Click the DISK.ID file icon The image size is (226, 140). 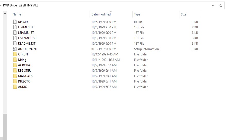[x=15, y=22]
